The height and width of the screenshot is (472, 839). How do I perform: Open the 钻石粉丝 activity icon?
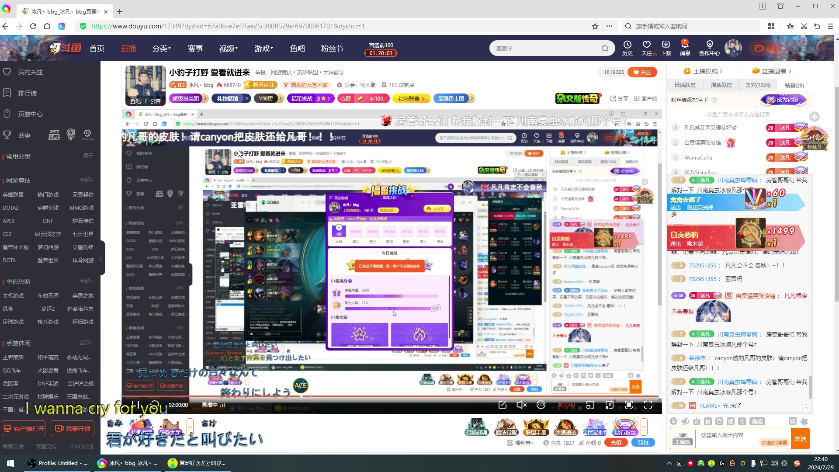(625, 427)
